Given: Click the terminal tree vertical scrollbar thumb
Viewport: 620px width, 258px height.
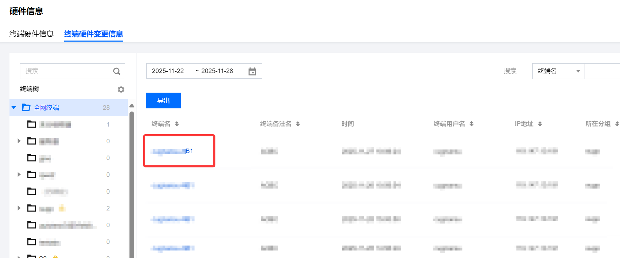Looking at the screenshot, I should click(x=132, y=185).
